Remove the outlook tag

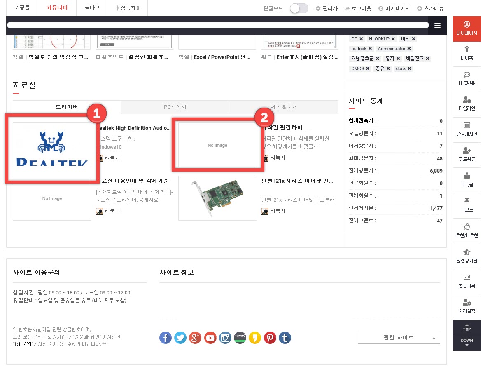tap(370, 49)
